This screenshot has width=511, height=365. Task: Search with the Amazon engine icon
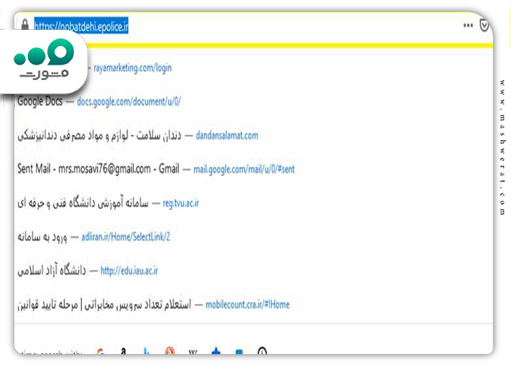123,351
